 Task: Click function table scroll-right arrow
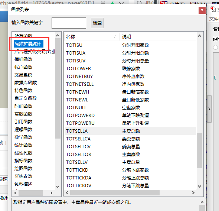[193, 193]
